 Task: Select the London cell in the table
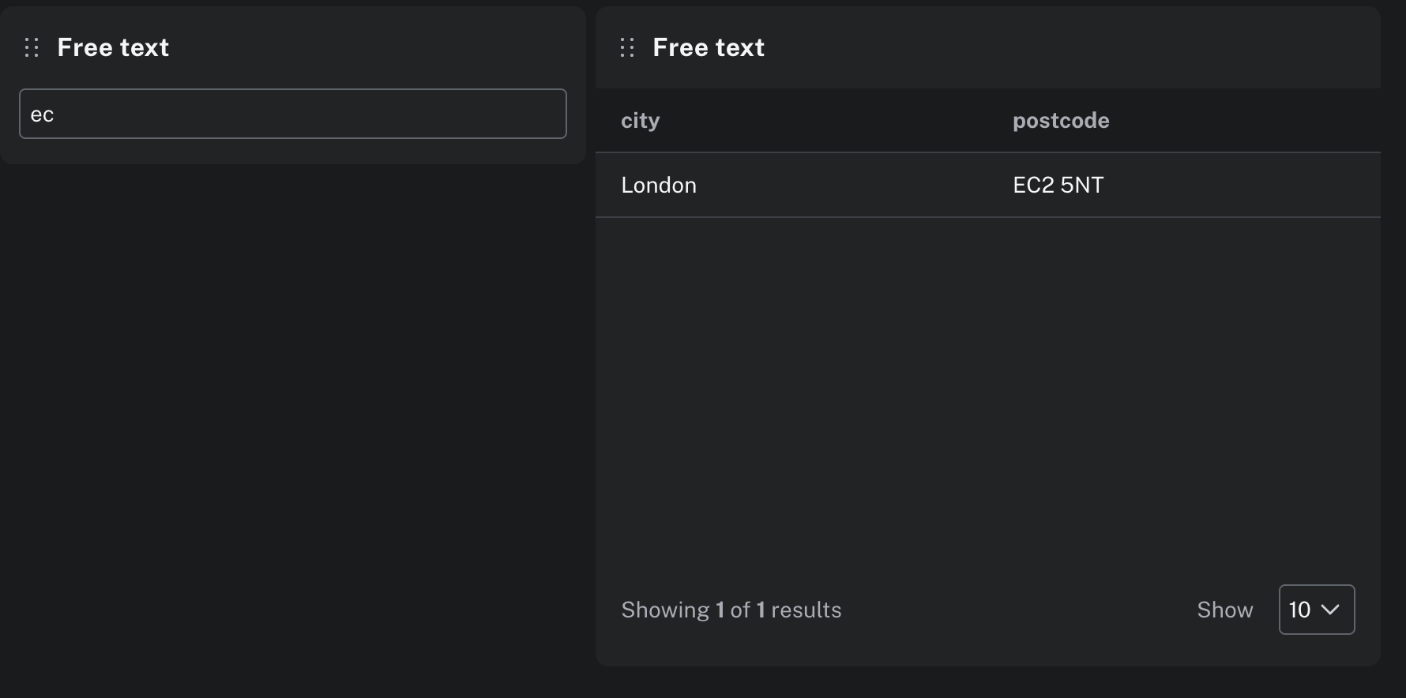tap(659, 185)
